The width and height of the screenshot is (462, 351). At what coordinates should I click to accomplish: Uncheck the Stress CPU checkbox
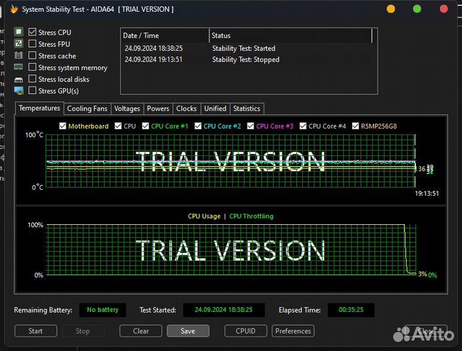tap(32, 32)
